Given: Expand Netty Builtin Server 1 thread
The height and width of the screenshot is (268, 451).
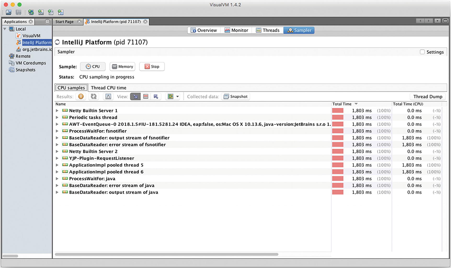Looking at the screenshot, I should 57,111.
